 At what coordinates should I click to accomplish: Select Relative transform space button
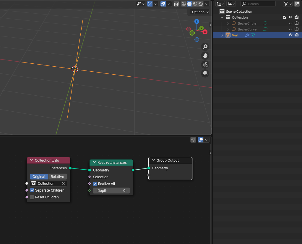(x=57, y=176)
